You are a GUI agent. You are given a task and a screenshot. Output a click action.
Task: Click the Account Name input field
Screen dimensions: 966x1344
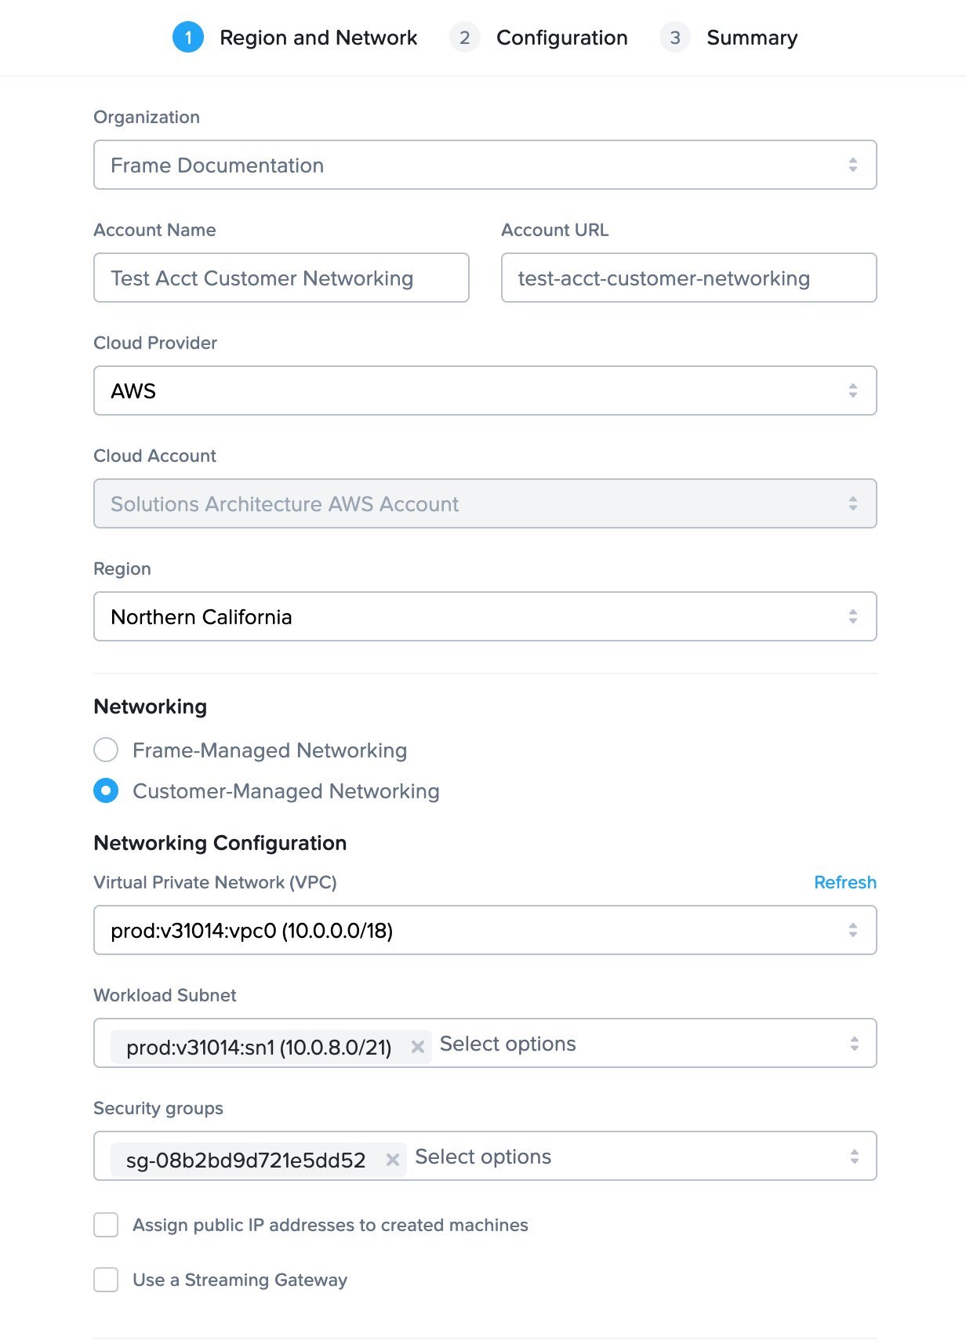click(x=281, y=278)
